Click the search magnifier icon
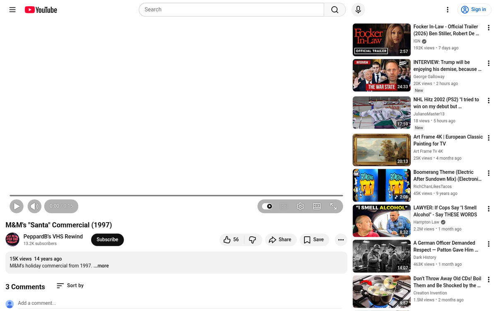The image size is (497, 311). 335,9
